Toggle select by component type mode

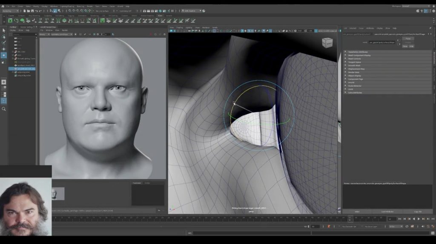click(59, 11)
